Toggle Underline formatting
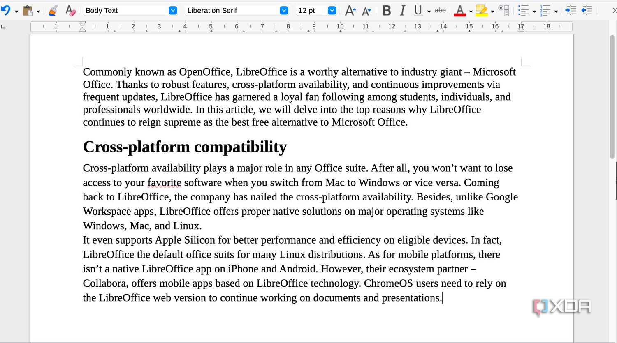Viewport: 617px width, 343px height. point(418,11)
